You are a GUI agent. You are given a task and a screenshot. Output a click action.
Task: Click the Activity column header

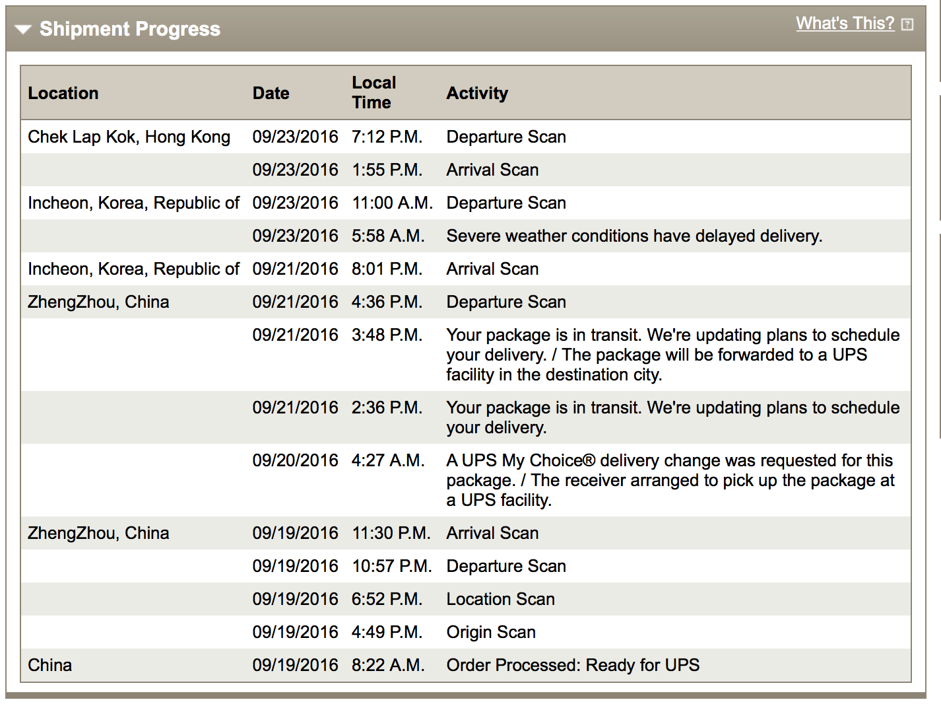click(x=477, y=93)
